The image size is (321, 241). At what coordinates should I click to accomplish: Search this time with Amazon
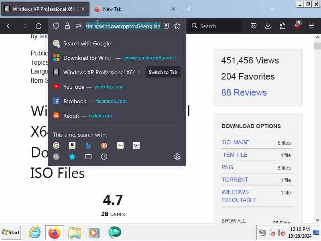(72, 145)
